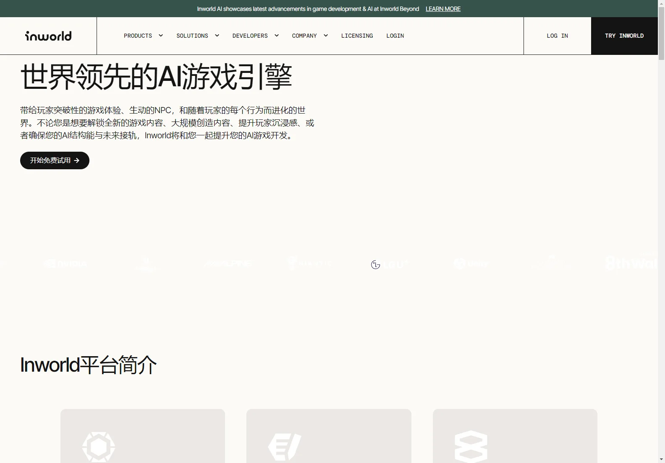
Task: Expand the SOLUTIONS chevron
Action: [x=217, y=36]
